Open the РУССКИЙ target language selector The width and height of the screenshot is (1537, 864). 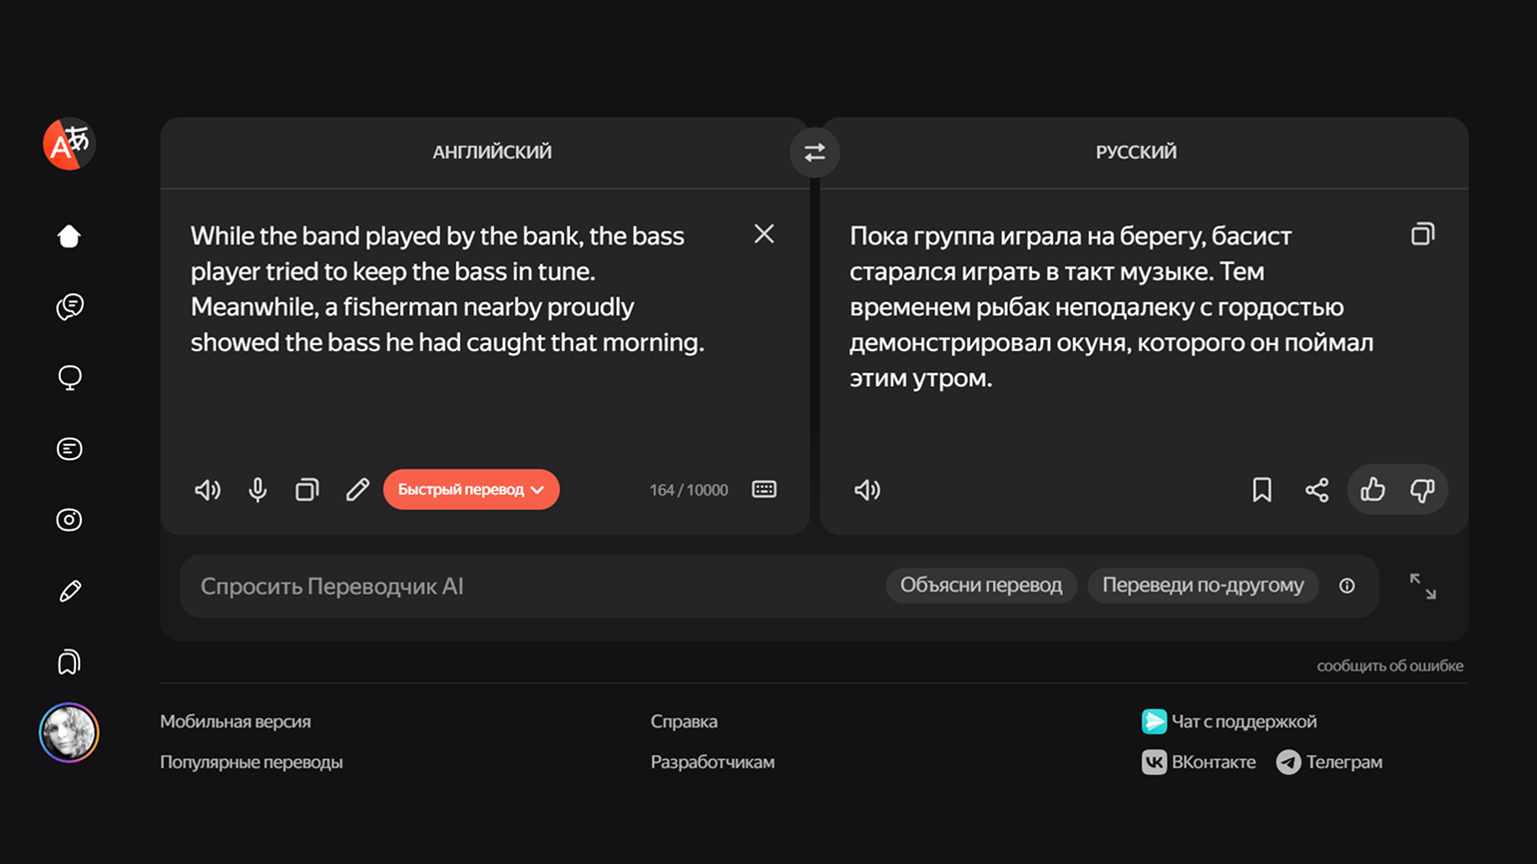pyautogui.click(x=1136, y=153)
